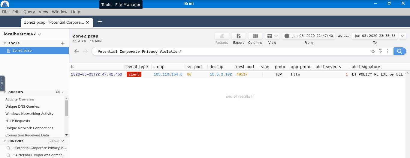Click the ts column header

click(73, 67)
